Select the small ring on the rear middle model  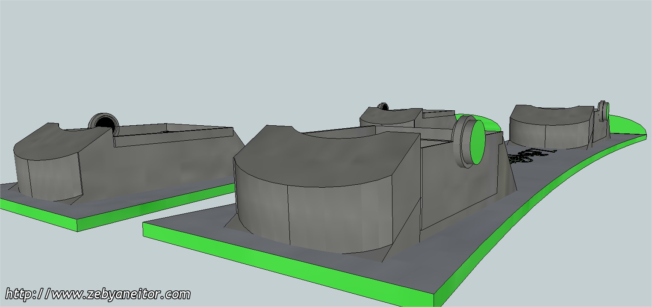click(x=383, y=106)
